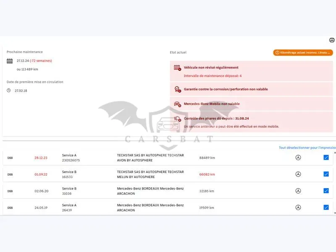Click the 32185 km mileage value

(207, 191)
